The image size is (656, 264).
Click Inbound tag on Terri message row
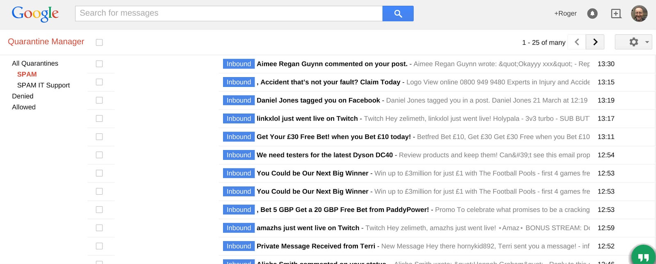[x=239, y=246]
